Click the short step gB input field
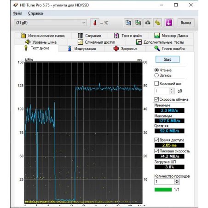 (x=162, y=91)
